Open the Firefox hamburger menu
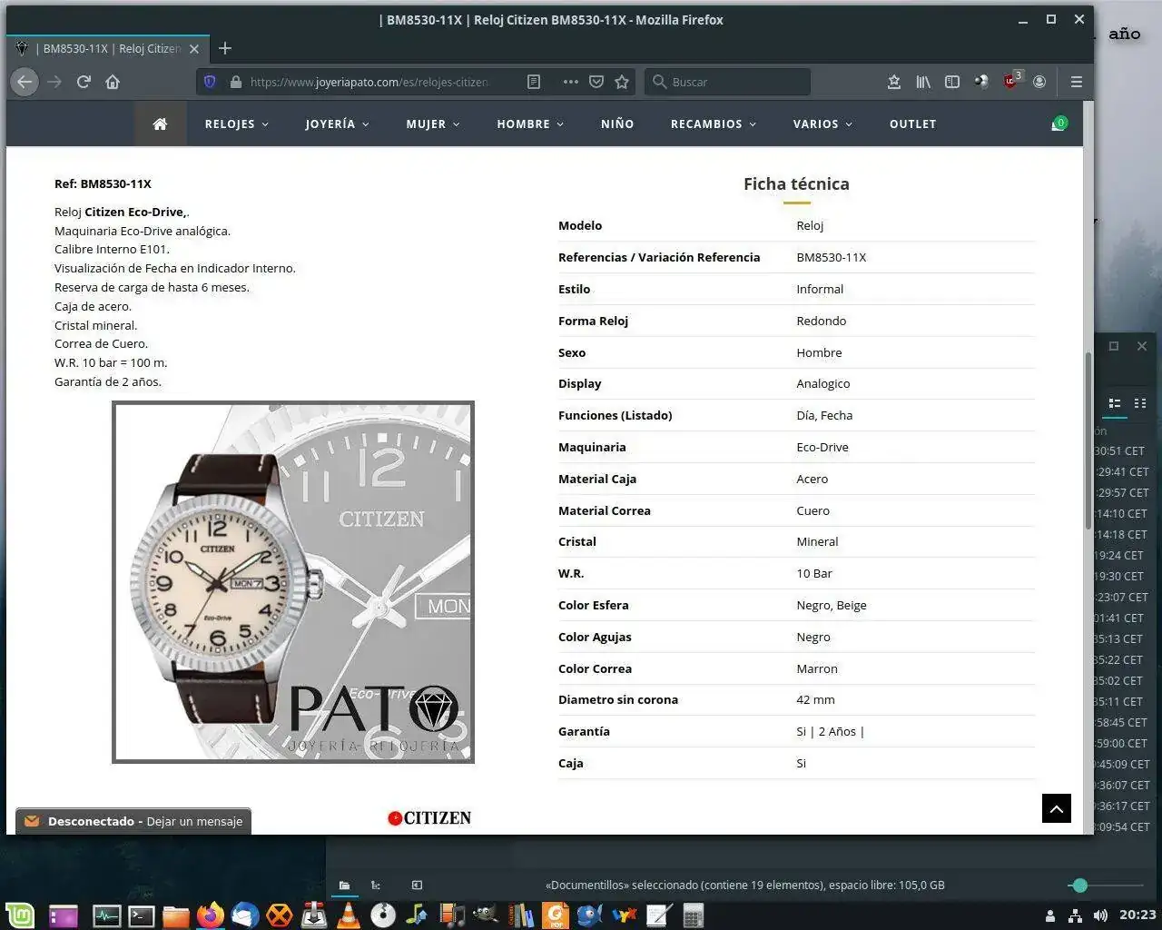Viewport: 1162px width, 930px height. coord(1076,82)
